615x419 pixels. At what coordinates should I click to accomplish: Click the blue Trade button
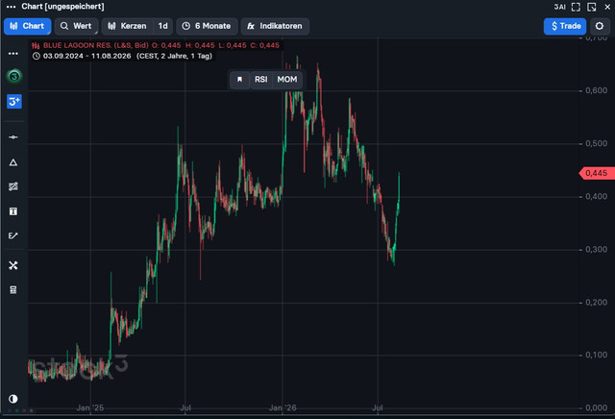click(565, 26)
